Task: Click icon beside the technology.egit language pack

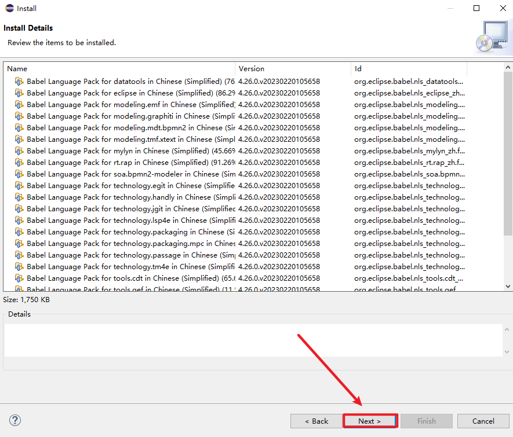Action: click(x=19, y=186)
